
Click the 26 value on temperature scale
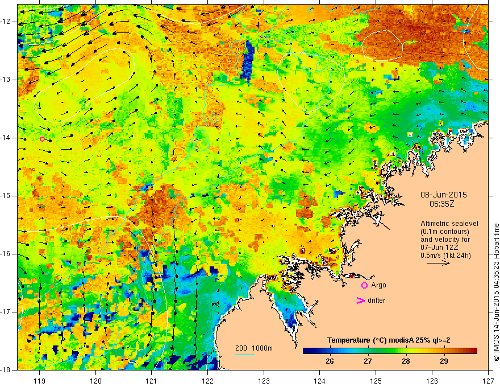coord(330,361)
